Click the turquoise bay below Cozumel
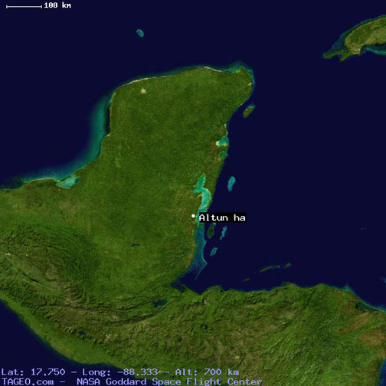The image size is (386, 386). pyautogui.click(x=223, y=142)
